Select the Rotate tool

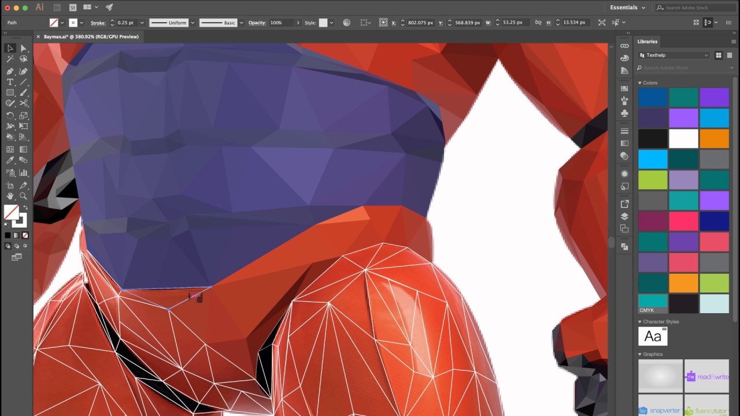[x=10, y=115]
